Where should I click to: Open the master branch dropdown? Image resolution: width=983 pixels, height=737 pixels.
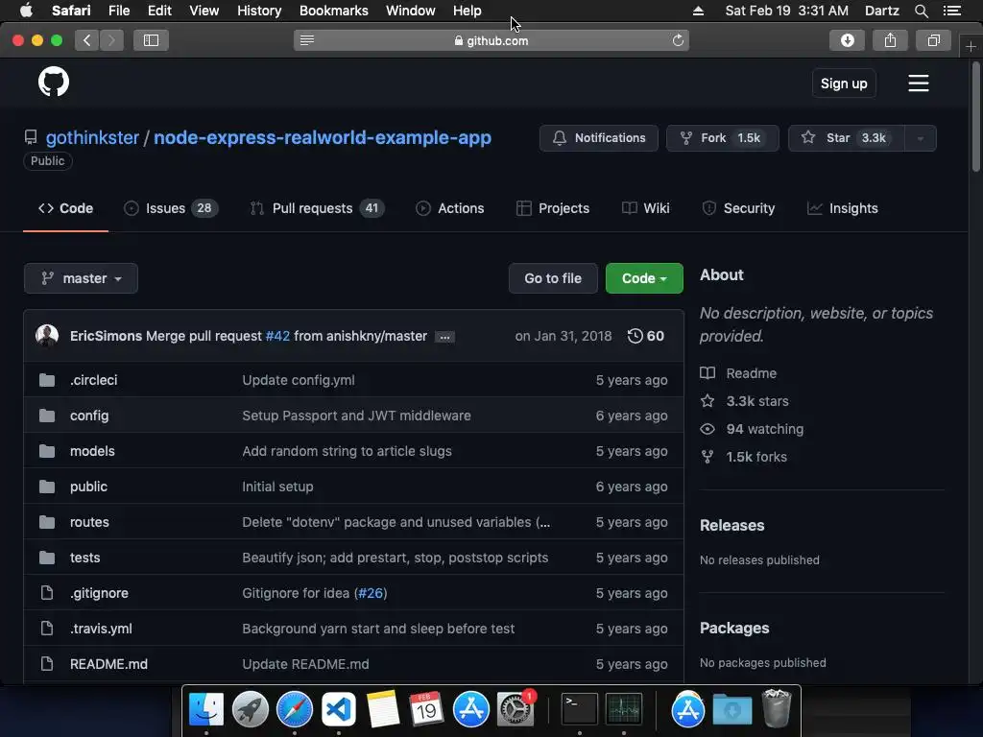point(81,278)
